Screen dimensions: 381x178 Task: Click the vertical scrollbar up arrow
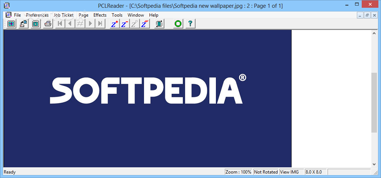coord(374,33)
